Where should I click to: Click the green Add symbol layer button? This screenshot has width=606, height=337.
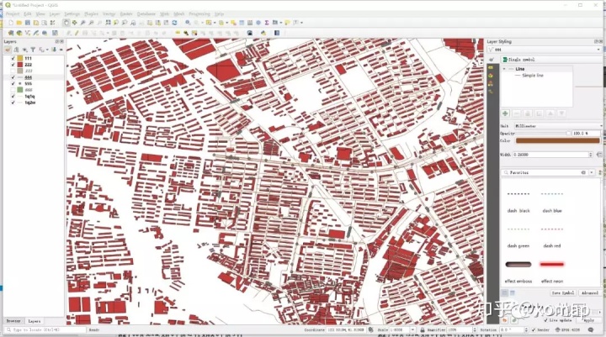[x=505, y=113]
